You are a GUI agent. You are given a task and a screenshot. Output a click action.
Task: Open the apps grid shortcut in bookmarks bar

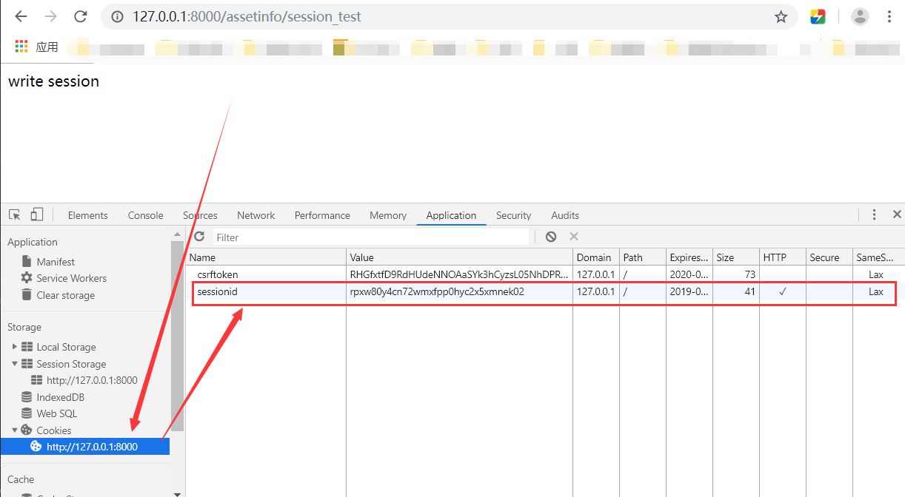pyautogui.click(x=21, y=47)
